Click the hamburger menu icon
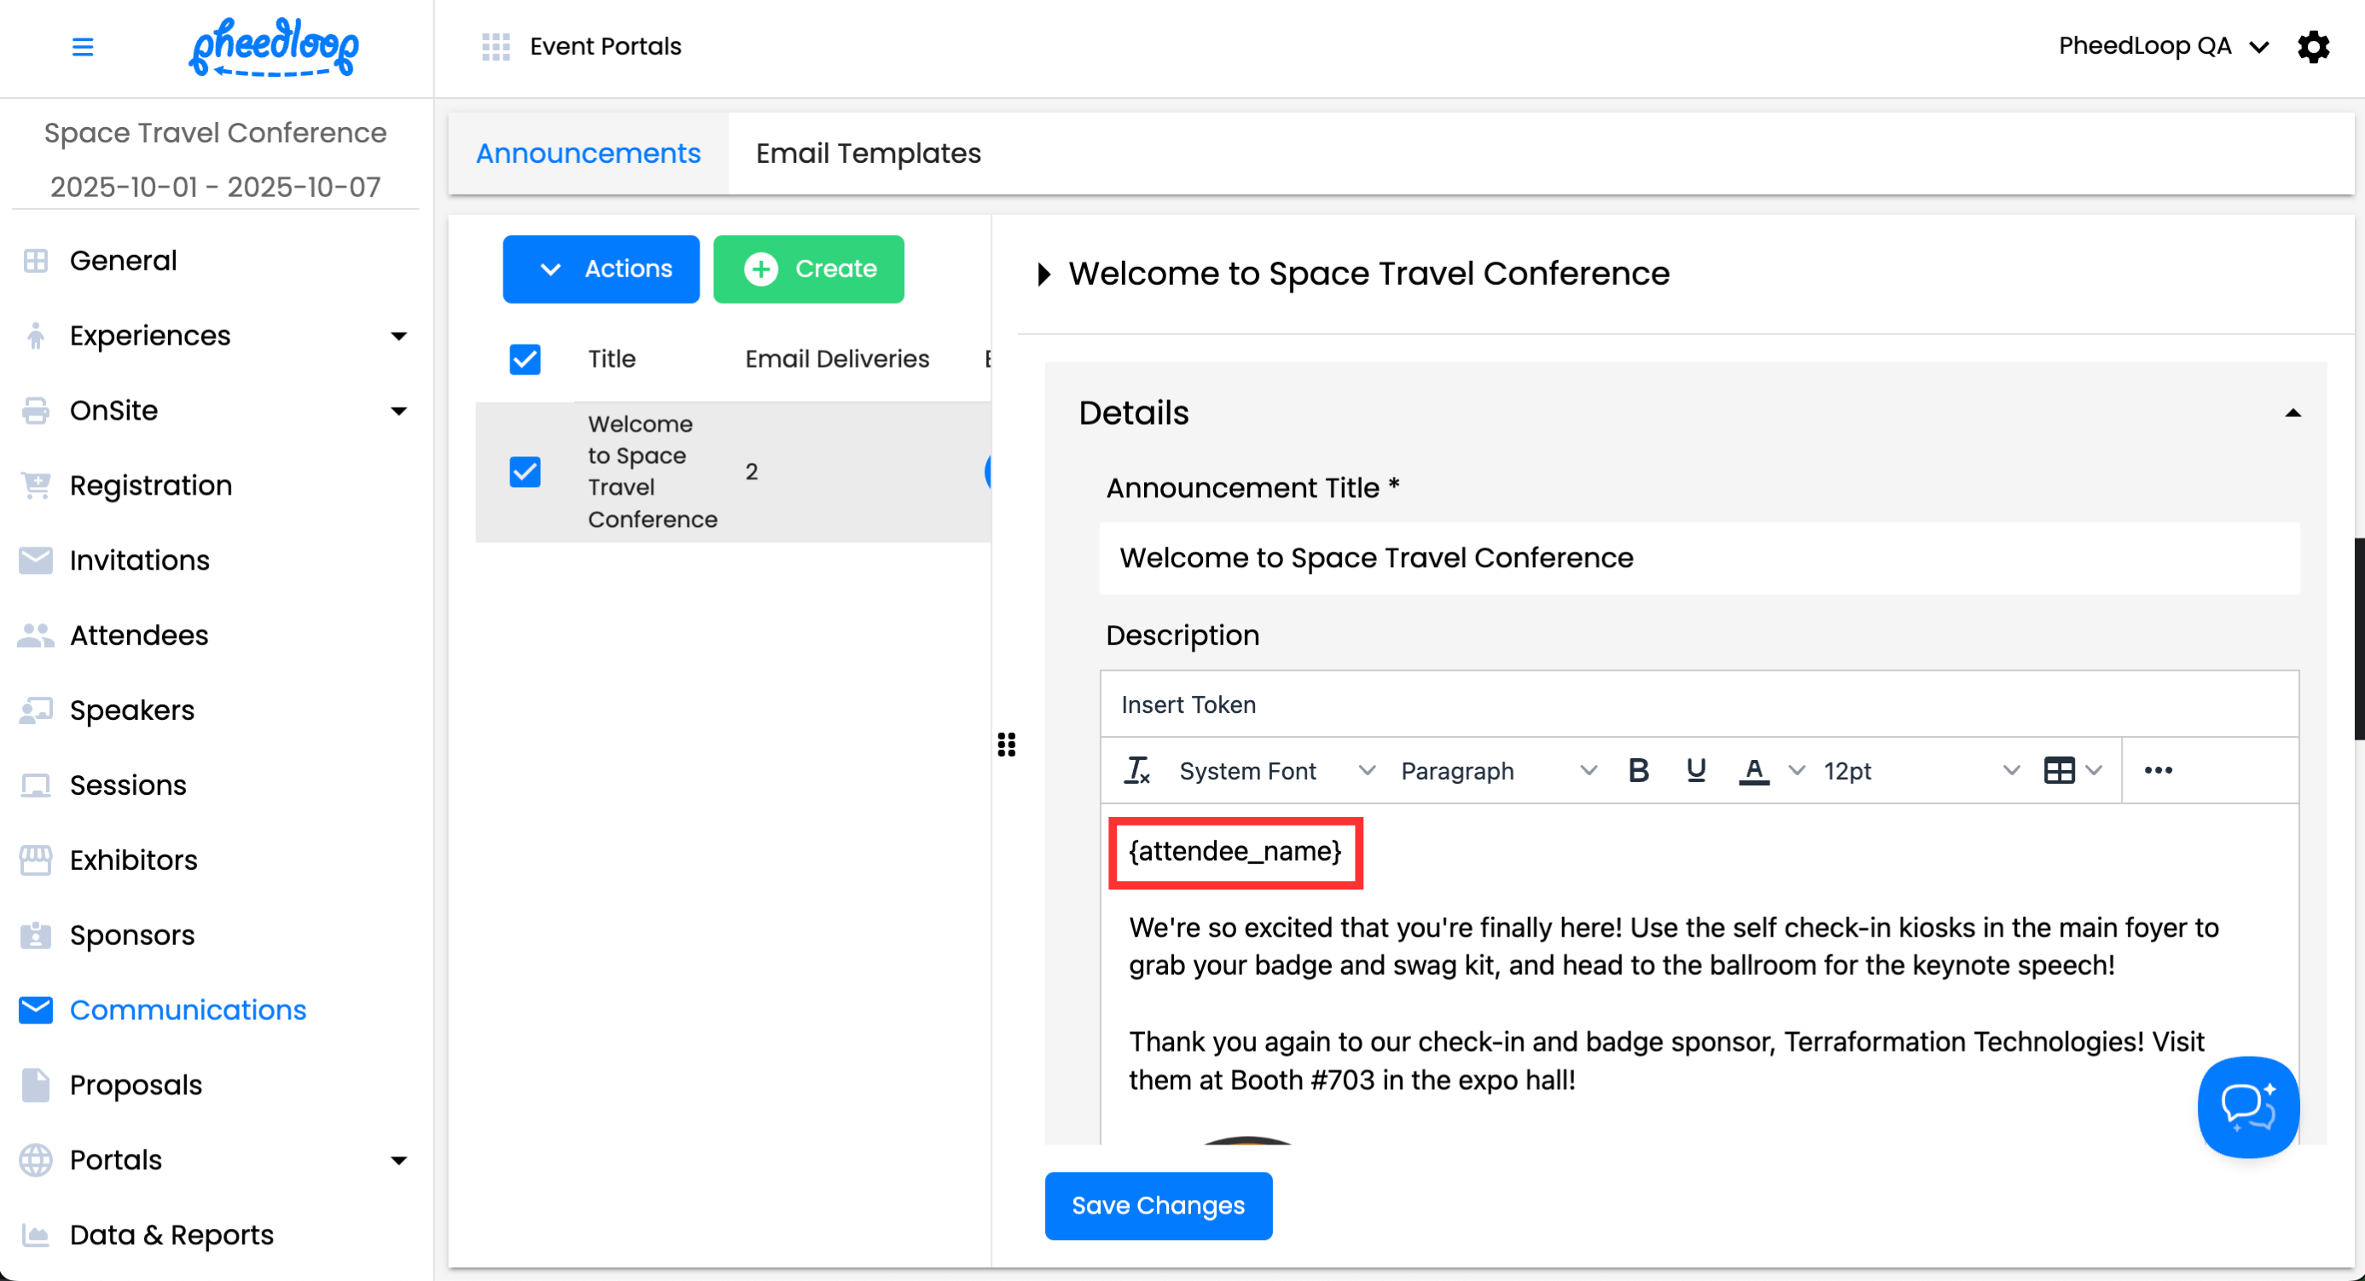This screenshot has height=1281, width=2365. 83,47
